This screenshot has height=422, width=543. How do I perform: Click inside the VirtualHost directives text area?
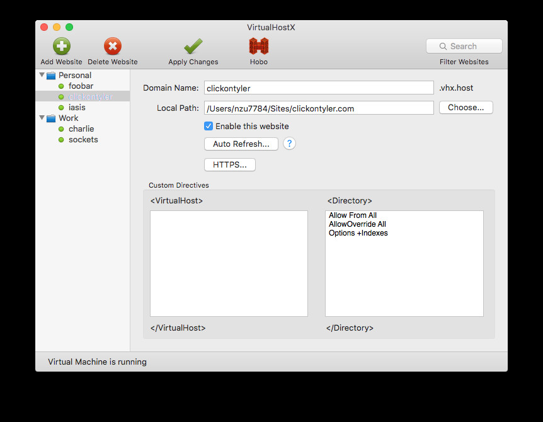pyautogui.click(x=229, y=263)
